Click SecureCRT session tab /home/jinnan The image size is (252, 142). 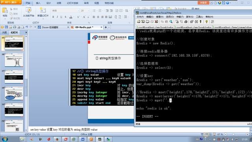(x=233, y=27)
